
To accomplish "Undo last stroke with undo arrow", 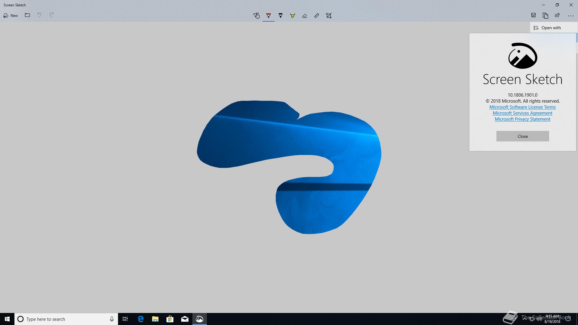I will click(x=39, y=15).
